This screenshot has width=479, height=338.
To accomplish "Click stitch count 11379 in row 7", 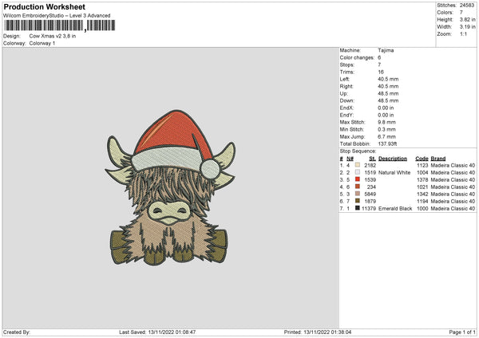I will point(369,208).
